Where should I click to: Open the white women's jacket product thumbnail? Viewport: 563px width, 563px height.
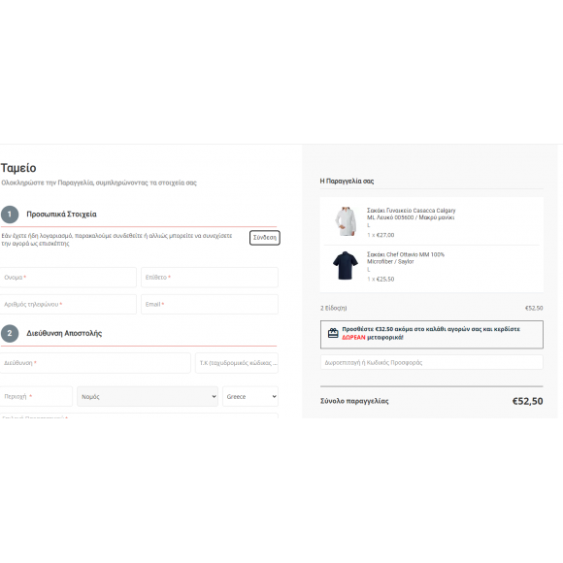(x=346, y=221)
